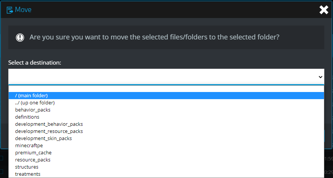Tick the upper file checkbox behind the dialog

[1, 158]
